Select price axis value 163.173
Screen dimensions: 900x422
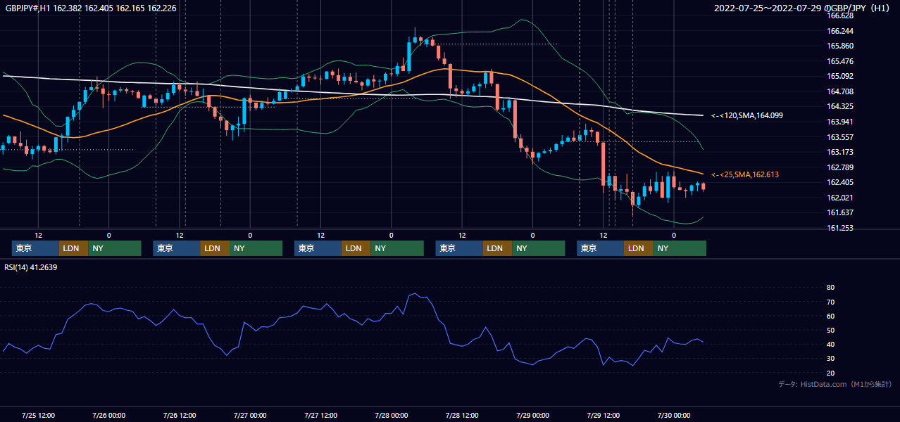click(840, 152)
